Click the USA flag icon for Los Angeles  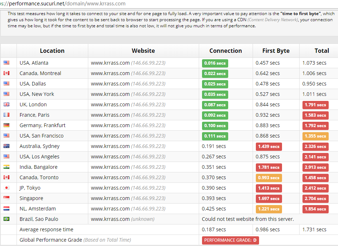pyautogui.click(x=6, y=157)
